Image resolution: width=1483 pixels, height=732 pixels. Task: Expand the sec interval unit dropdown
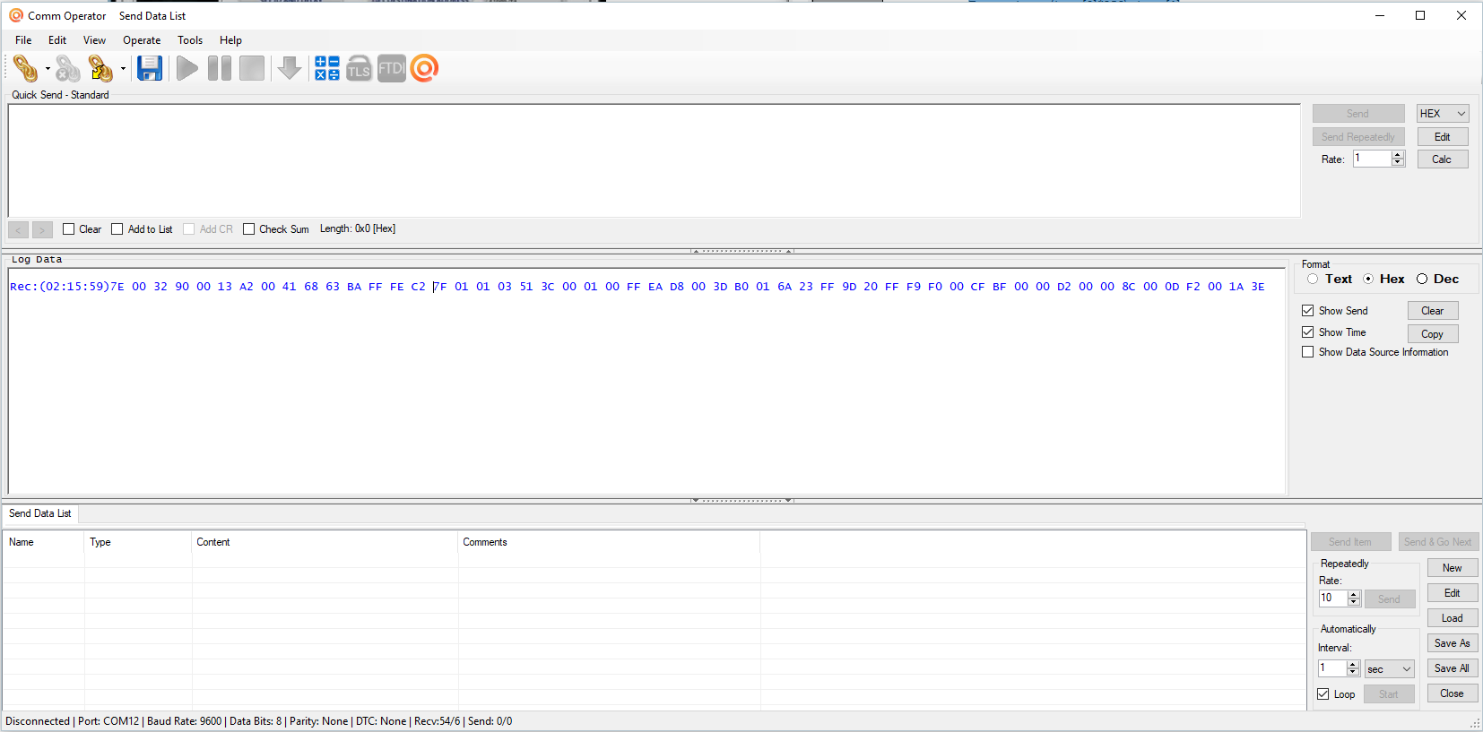(x=1389, y=669)
